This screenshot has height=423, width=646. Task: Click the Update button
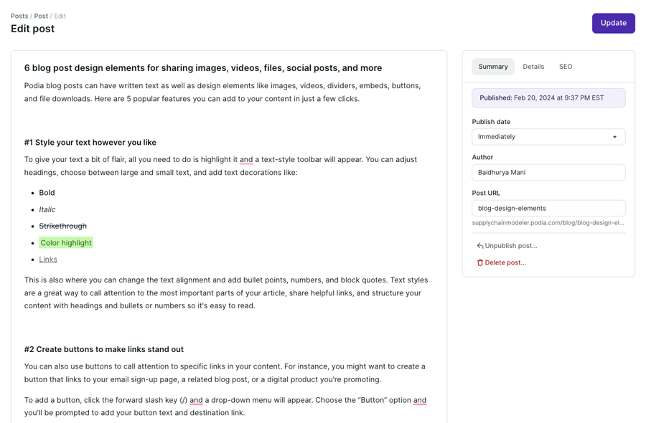click(x=613, y=23)
